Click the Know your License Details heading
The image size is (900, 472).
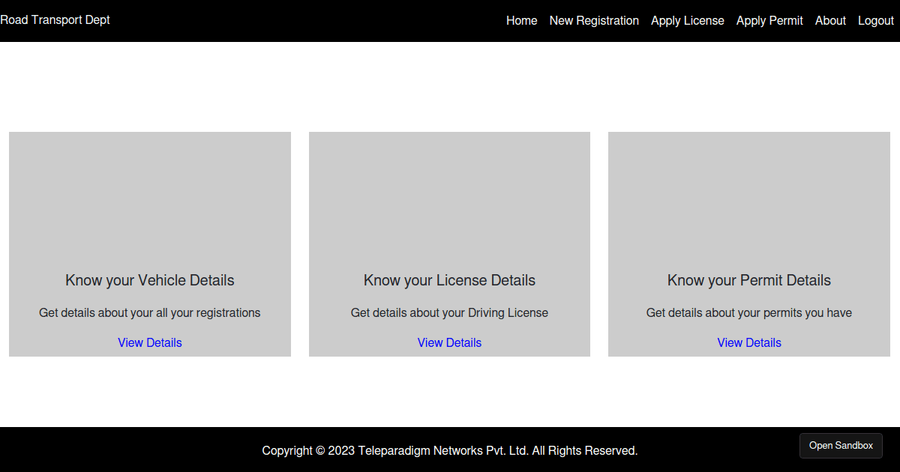pos(449,280)
